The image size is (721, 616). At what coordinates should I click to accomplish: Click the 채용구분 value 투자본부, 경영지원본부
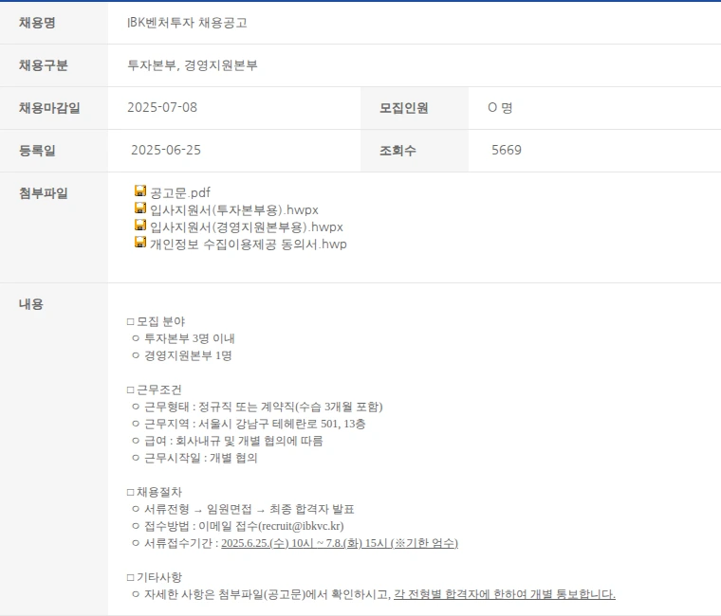point(193,65)
